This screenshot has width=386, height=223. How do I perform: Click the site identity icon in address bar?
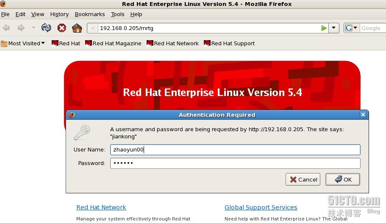(x=92, y=28)
